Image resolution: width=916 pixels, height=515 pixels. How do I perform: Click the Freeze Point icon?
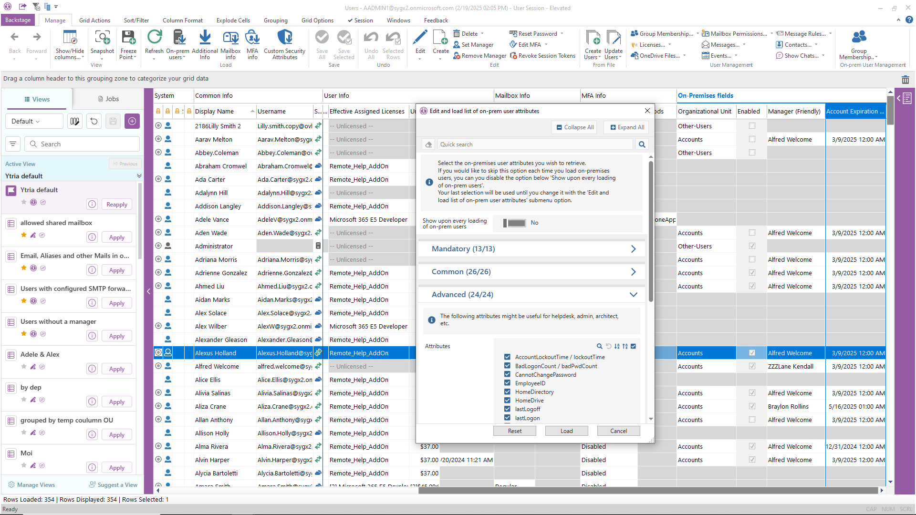128,38
